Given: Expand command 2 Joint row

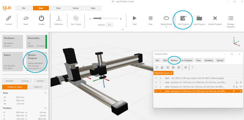Looking at the screenshot, I should [x=156, y=87].
